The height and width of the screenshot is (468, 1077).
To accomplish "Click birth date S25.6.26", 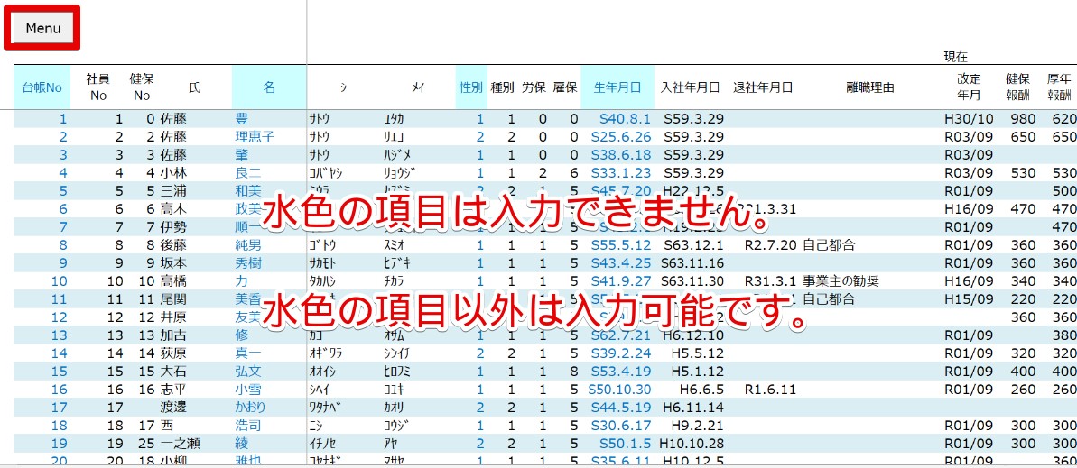I will point(621,136).
